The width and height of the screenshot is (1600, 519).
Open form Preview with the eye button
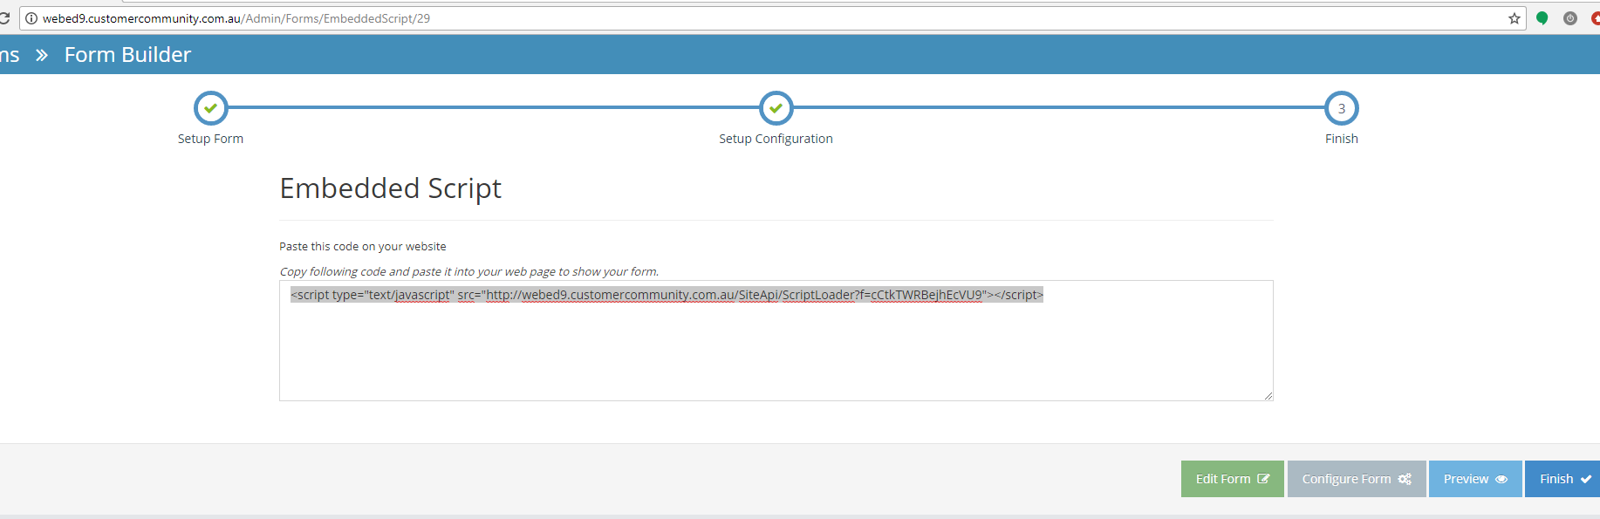click(x=1475, y=479)
